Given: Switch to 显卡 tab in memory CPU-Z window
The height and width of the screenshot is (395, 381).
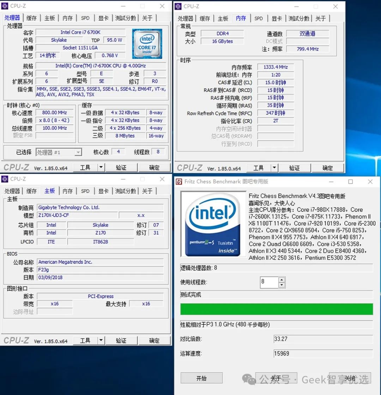Looking at the screenshot, I should coord(277,19).
